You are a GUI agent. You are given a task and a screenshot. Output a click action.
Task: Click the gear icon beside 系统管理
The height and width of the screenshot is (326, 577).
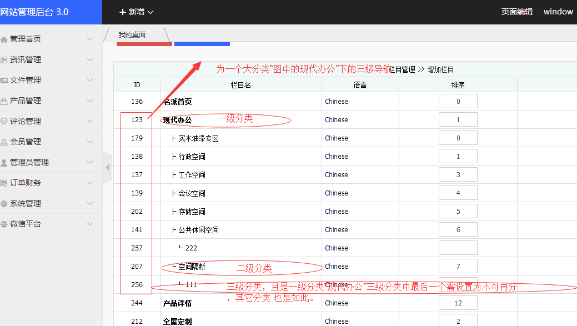point(4,203)
